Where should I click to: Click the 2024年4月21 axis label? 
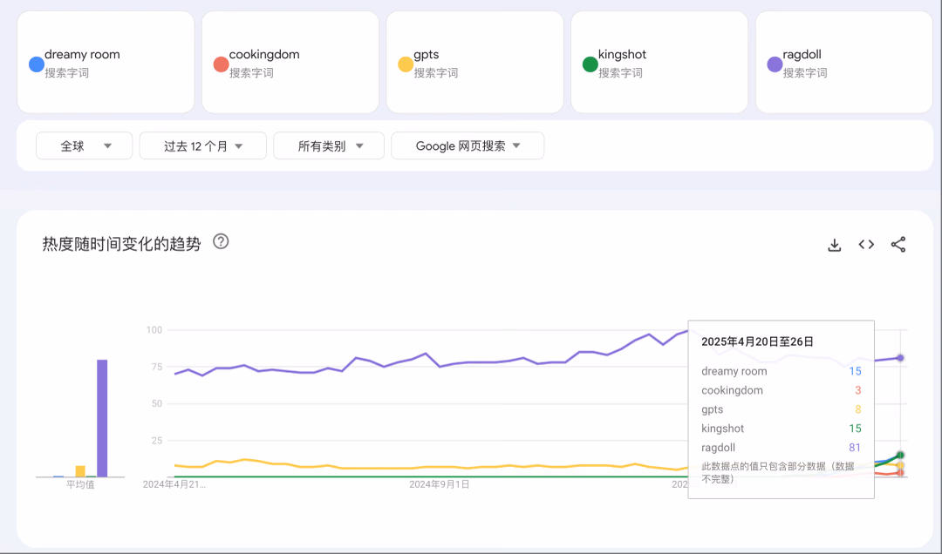coord(174,484)
